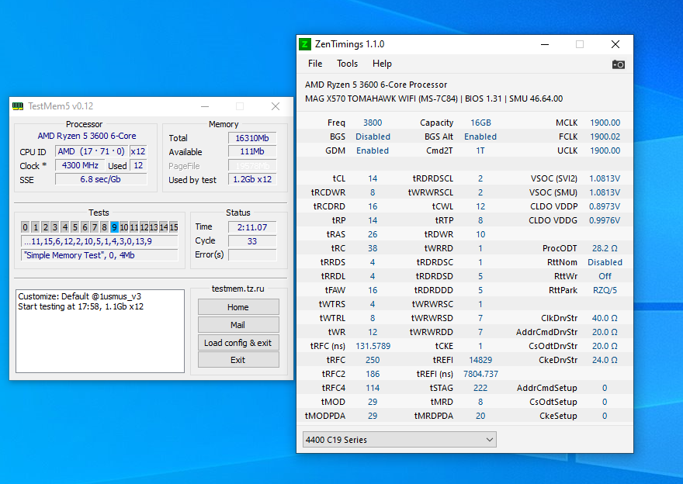Click RttPark value RZQ/5
The image size is (683, 484).
(x=605, y=290)
